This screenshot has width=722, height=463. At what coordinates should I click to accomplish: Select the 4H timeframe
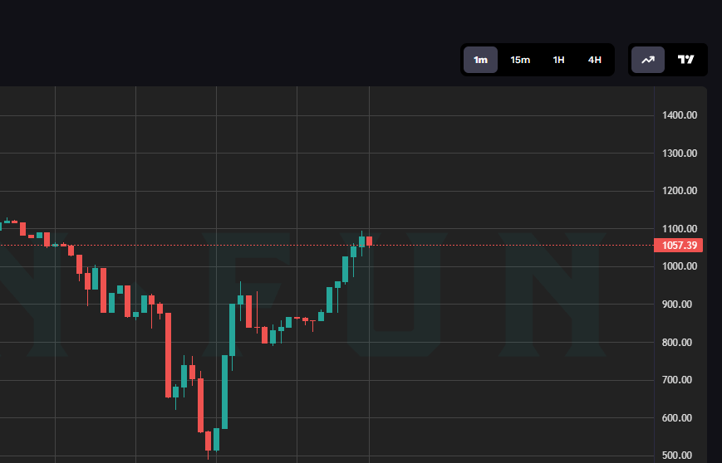click(594, 60)
